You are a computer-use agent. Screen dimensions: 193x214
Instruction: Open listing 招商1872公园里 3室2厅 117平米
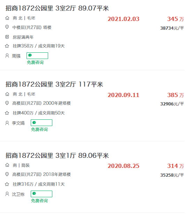[x=54, y=84]
